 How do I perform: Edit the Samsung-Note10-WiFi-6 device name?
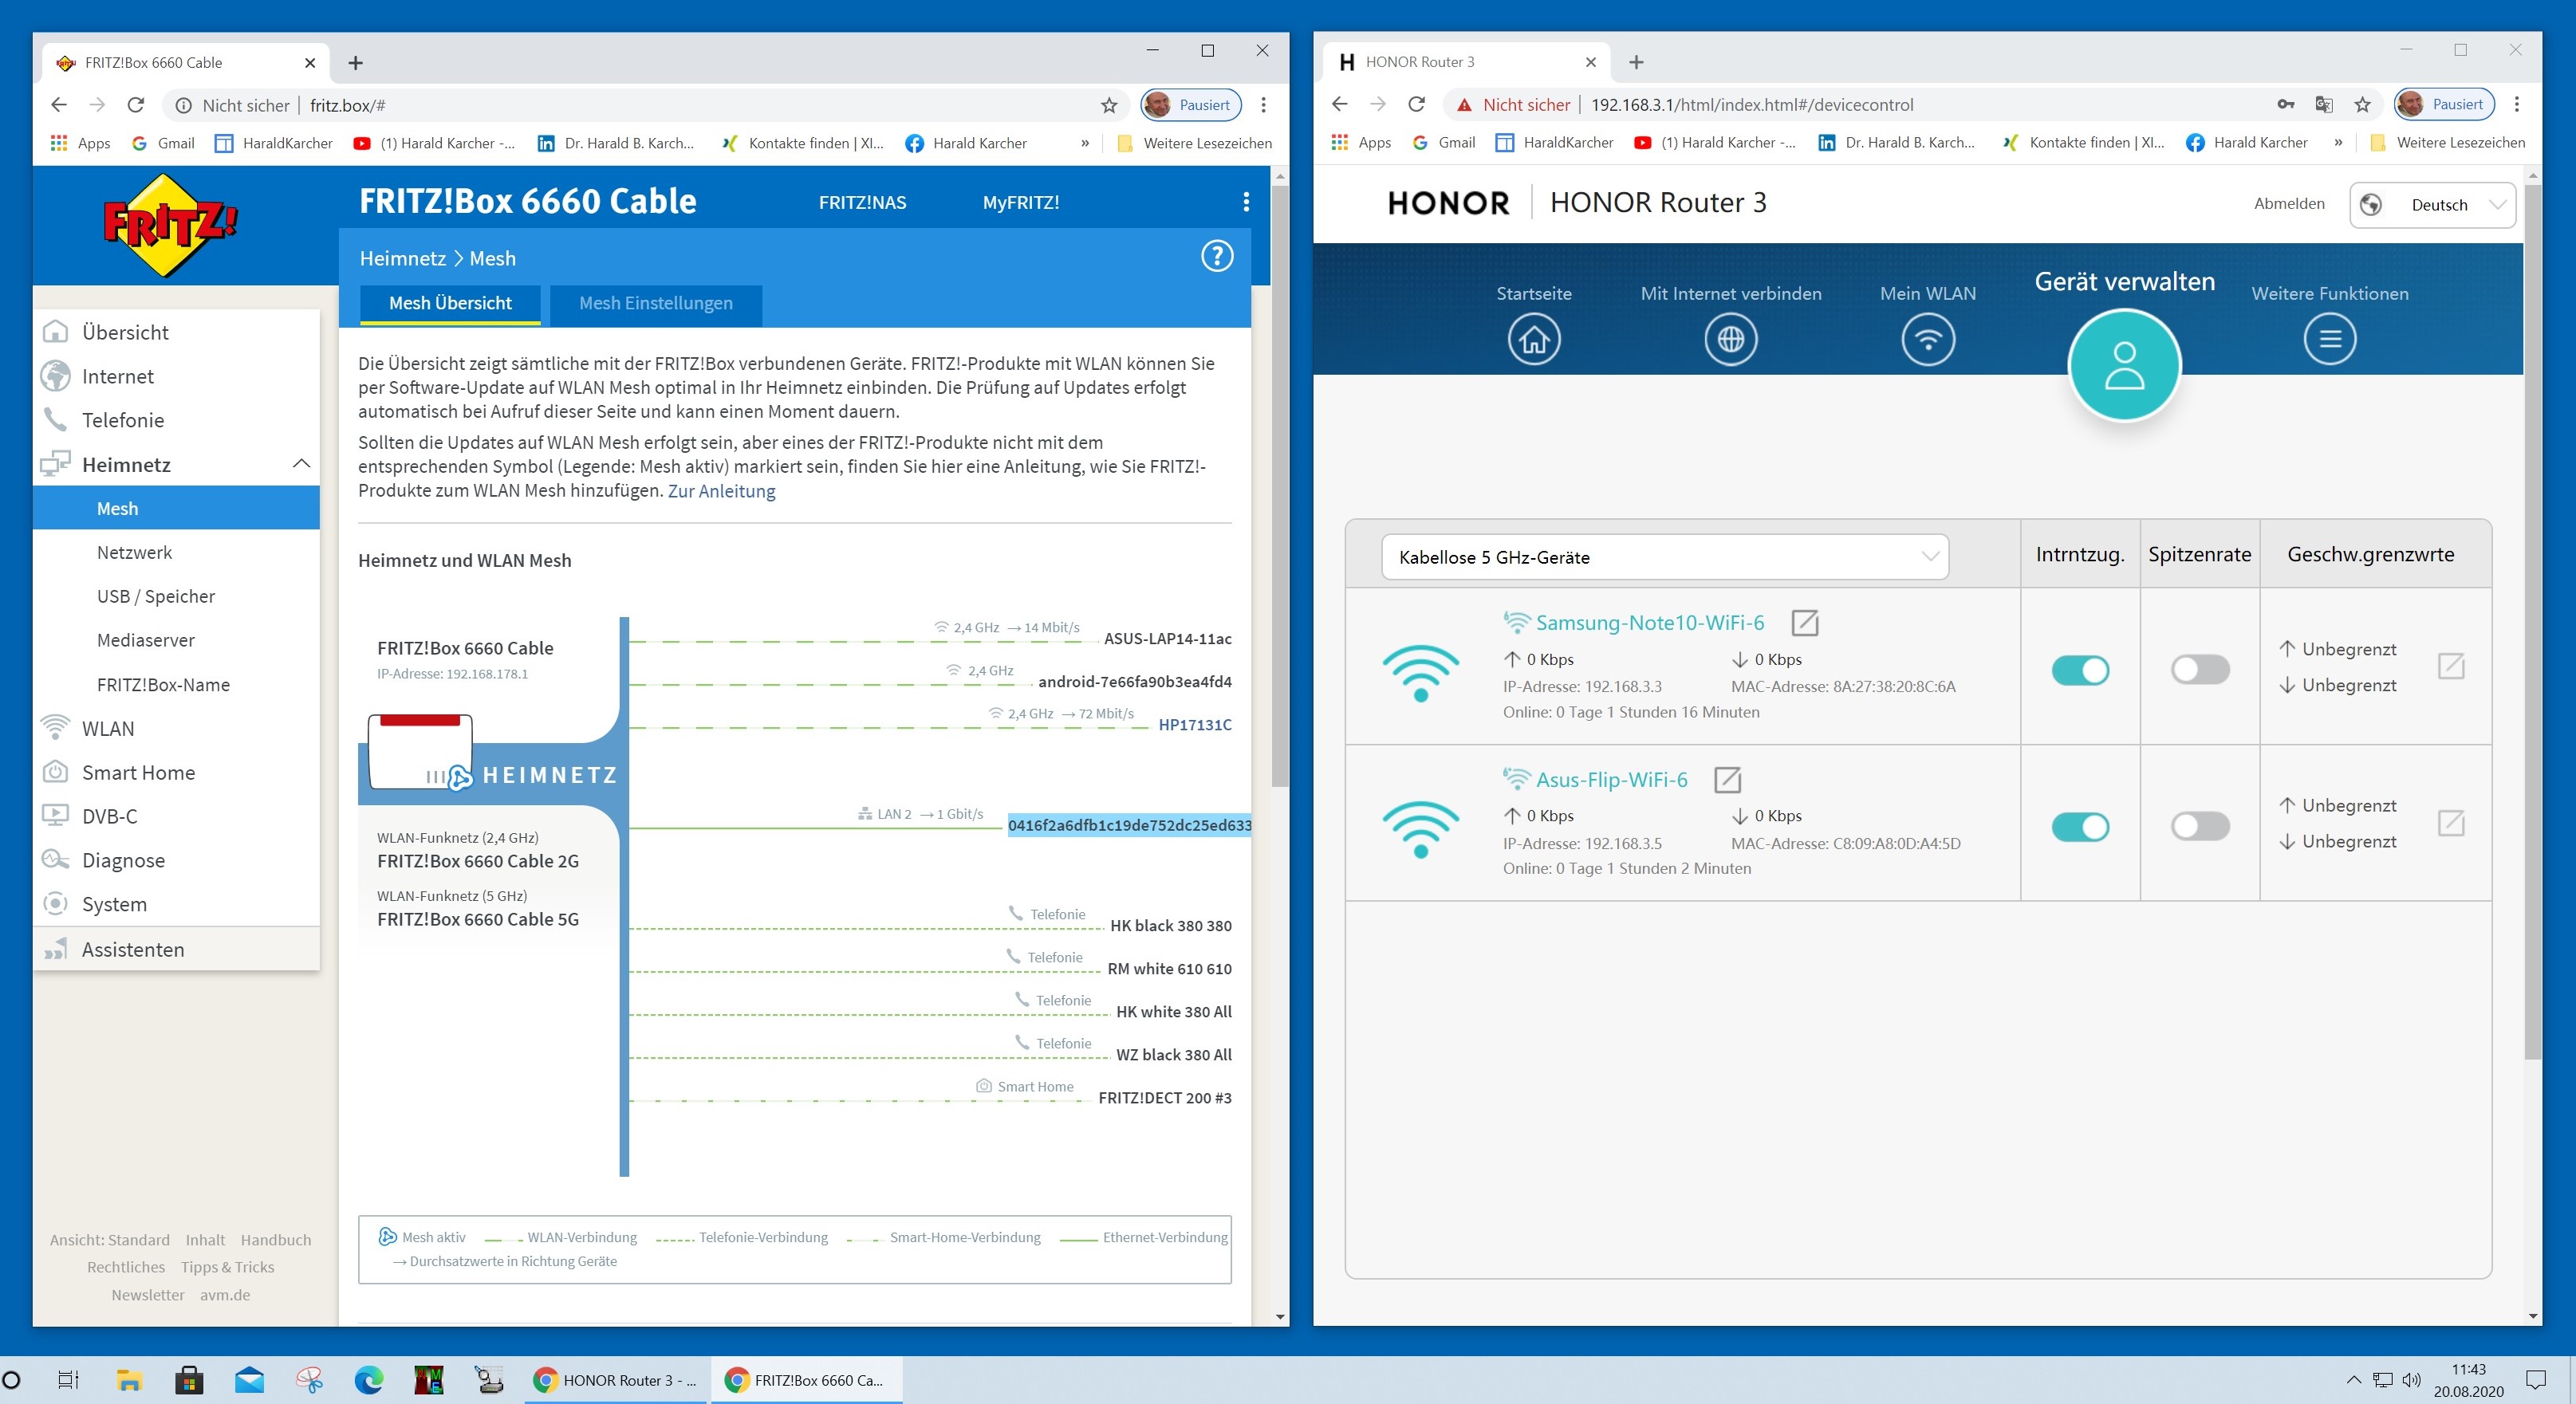tap(1804, 623)
